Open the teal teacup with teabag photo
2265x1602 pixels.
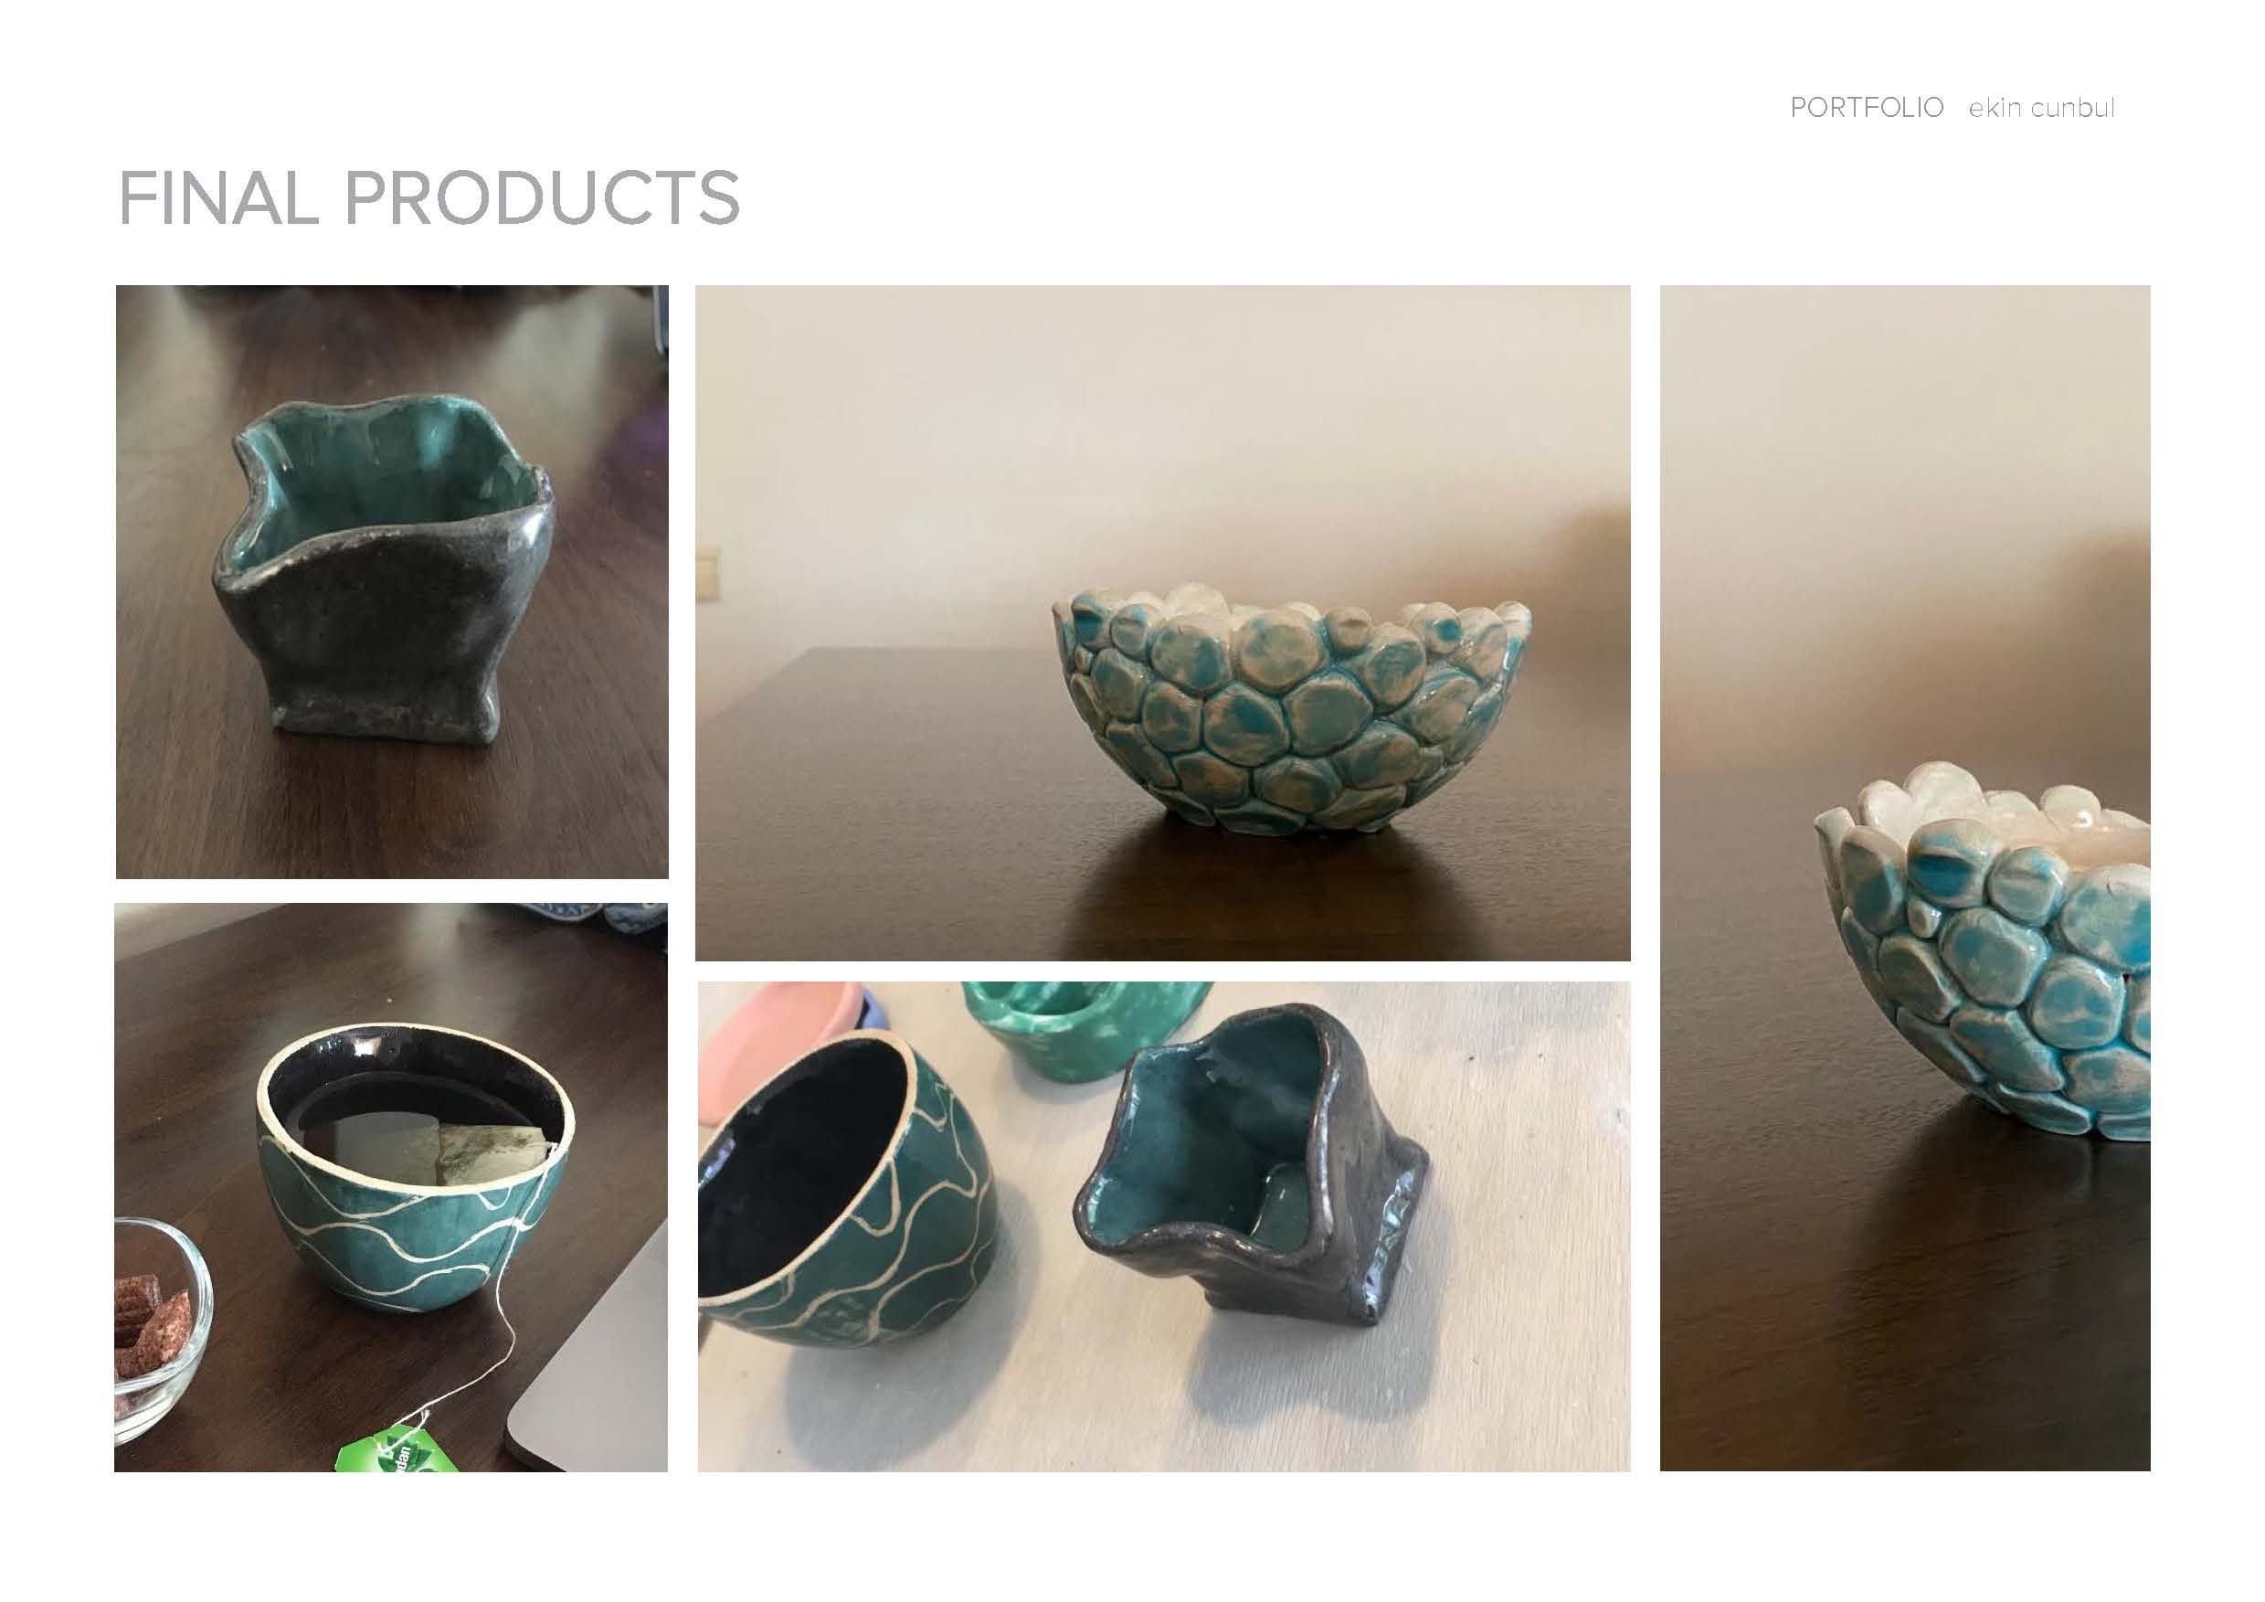391,1187
